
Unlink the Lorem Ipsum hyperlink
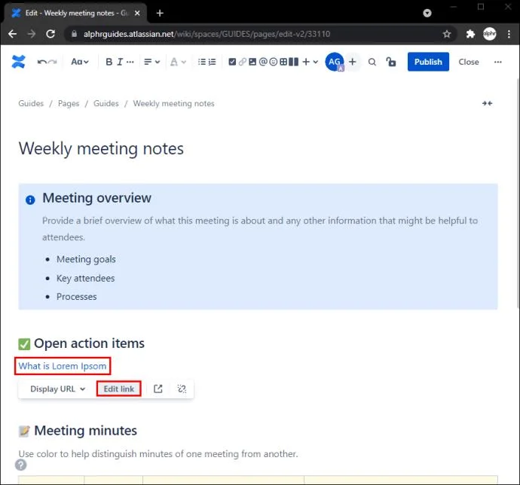pyautogui.click(x=182, y=389)
